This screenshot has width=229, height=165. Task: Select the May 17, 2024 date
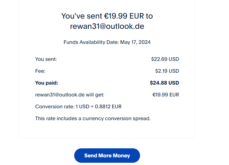(x=135, y=42)
